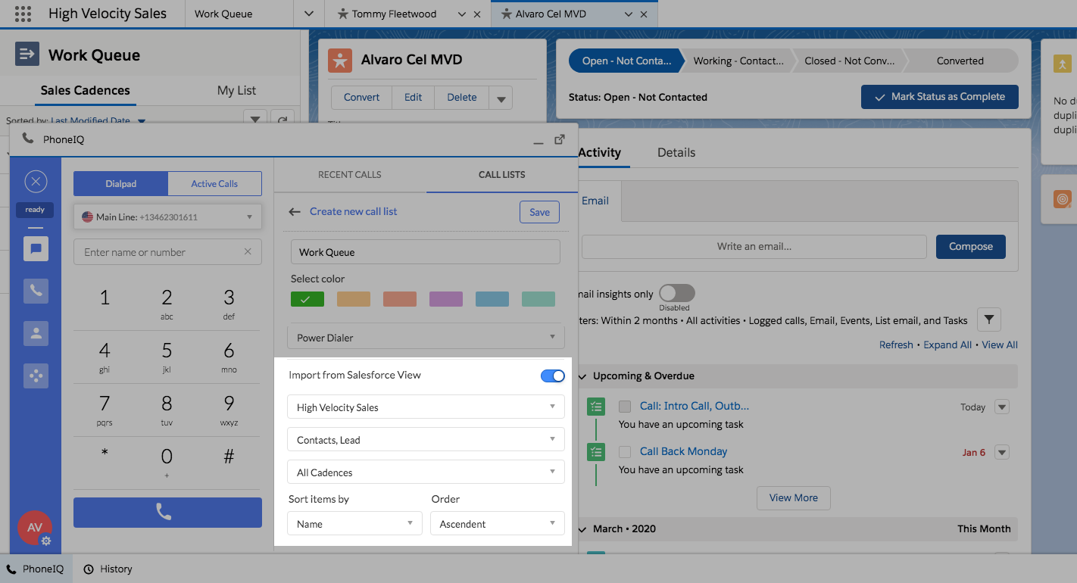The image size is (1077, 583).
Task: Click the View More button
Action: point(794,498)
